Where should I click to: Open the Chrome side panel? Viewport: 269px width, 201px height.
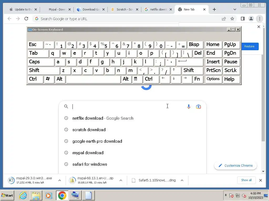pyautogui.click(x=242, y=19)
